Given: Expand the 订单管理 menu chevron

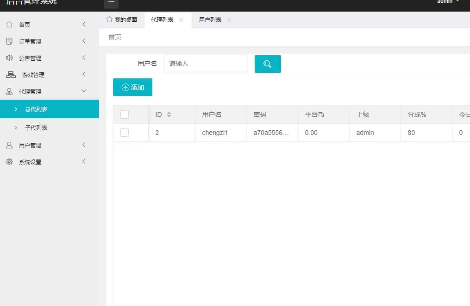Looking at the screenshot, I should (84, 41).
